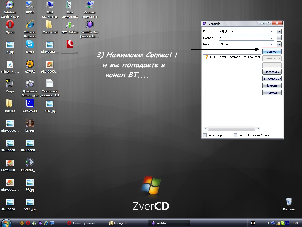Open Мои документы desktop icon
The image size is (302, 227).
pyautogui.click(x=70, y=9)
